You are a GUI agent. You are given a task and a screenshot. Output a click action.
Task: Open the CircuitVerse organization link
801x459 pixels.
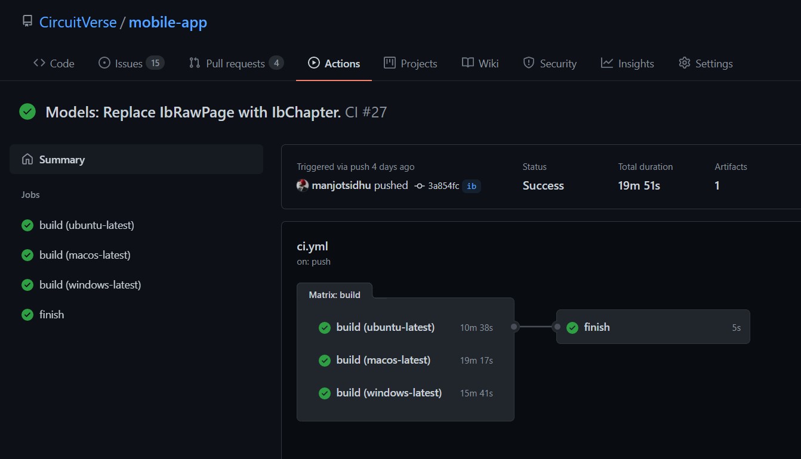coord(78,23)
